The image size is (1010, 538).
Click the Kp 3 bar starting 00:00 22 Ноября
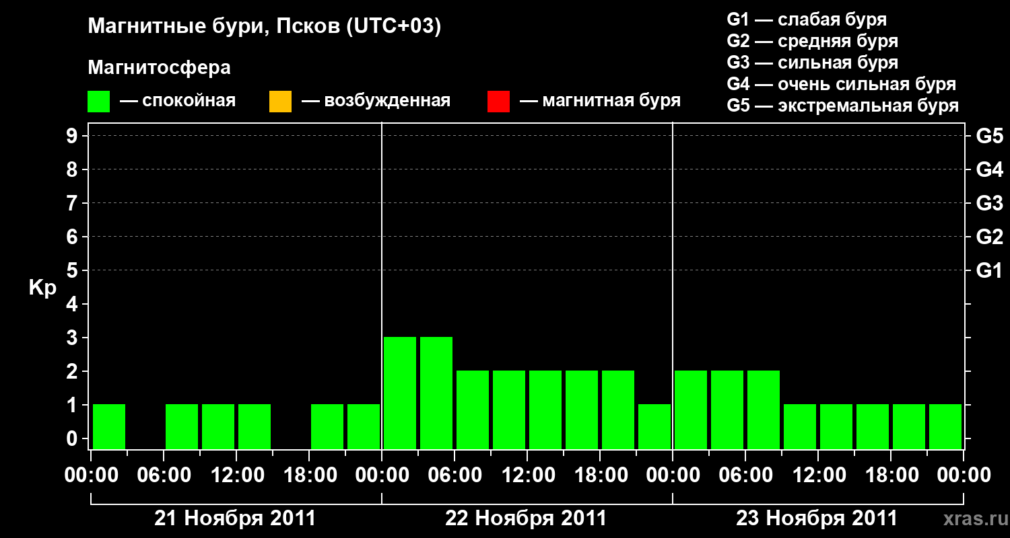point(400,393)
